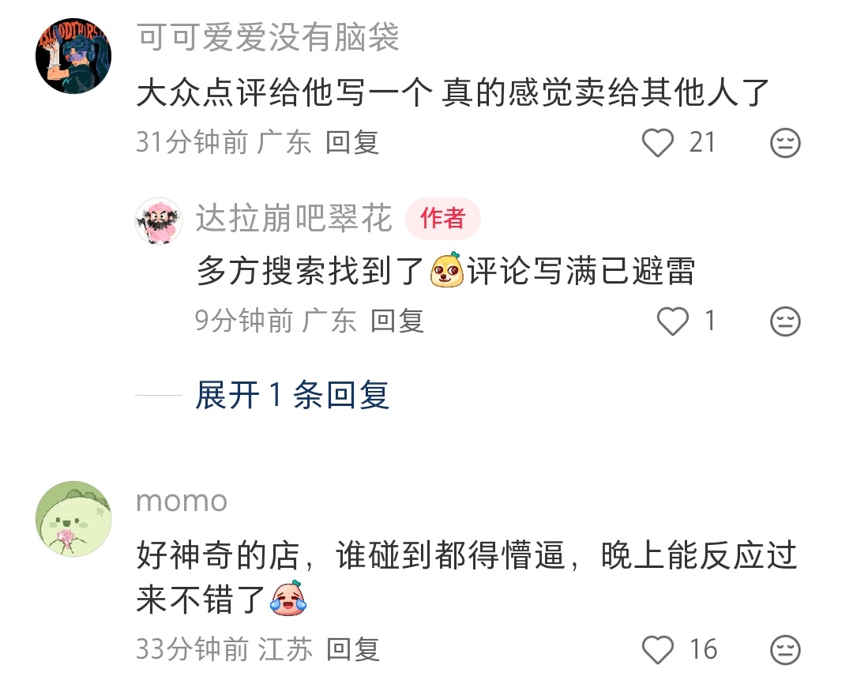Open momo's green avatar

[x=73, y=519]
